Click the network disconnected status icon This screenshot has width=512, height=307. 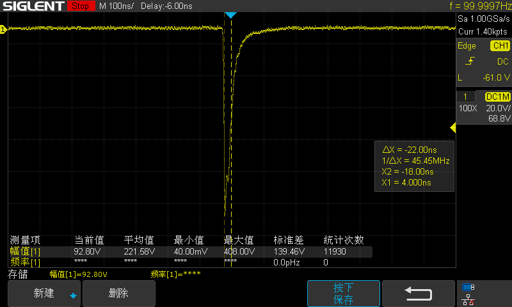click(468, 300)
